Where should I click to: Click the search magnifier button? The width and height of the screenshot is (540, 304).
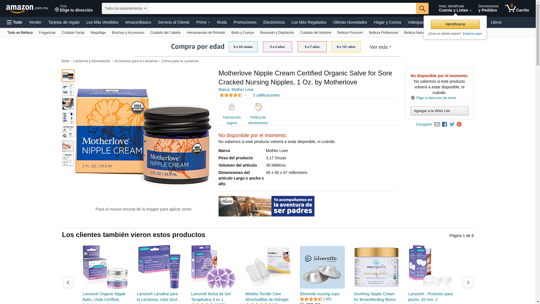click(422, 8)
